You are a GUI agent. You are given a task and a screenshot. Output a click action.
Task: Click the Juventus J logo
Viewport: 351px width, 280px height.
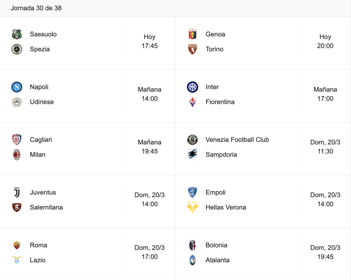(17, 193)
